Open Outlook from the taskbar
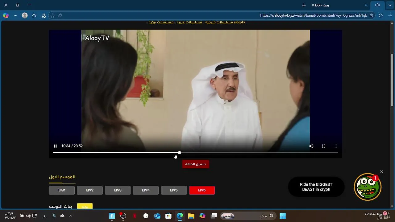This screenshot has height=222, width=395. [x=157, y=216]
